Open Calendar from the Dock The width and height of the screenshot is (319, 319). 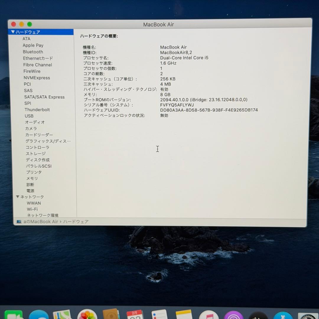(x=135, y=315)
